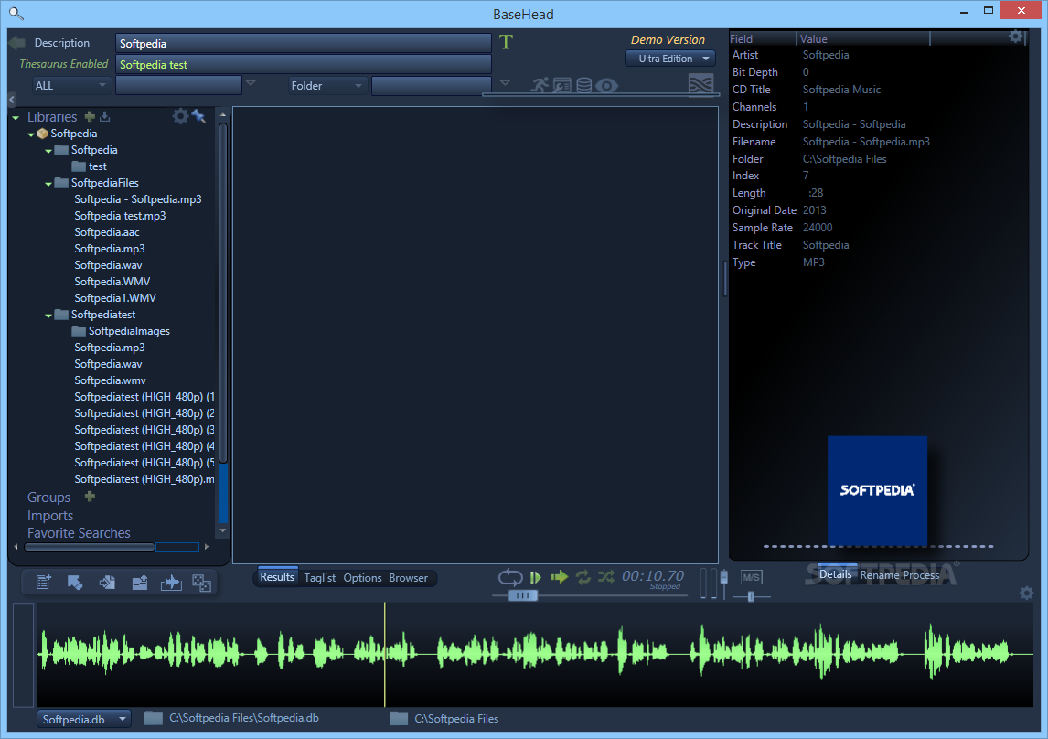Click the volume fader handle
The width and height of the screenshot is (1048, 739).
[723, 576]
